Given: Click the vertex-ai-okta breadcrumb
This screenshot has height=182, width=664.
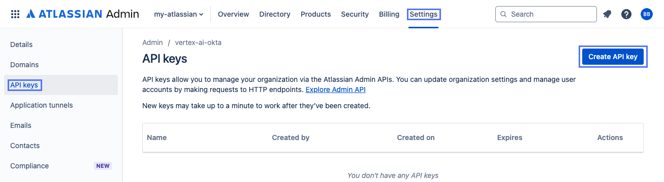Looking at the screenshot, I should tap(198, 42).
